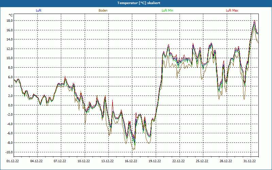Image resolution: width=272 pixels, height=170 pixels.
Task: Click the 0,0 y-axis tick label
Action: (x=10, y=105)
